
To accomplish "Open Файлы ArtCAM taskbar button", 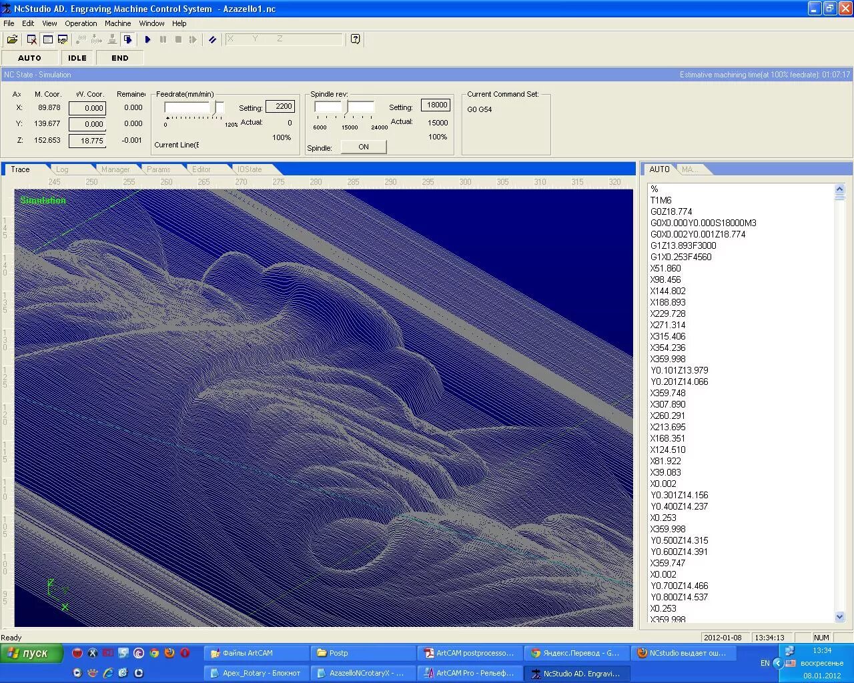I will pyautogui.click(x=256, y=653).
